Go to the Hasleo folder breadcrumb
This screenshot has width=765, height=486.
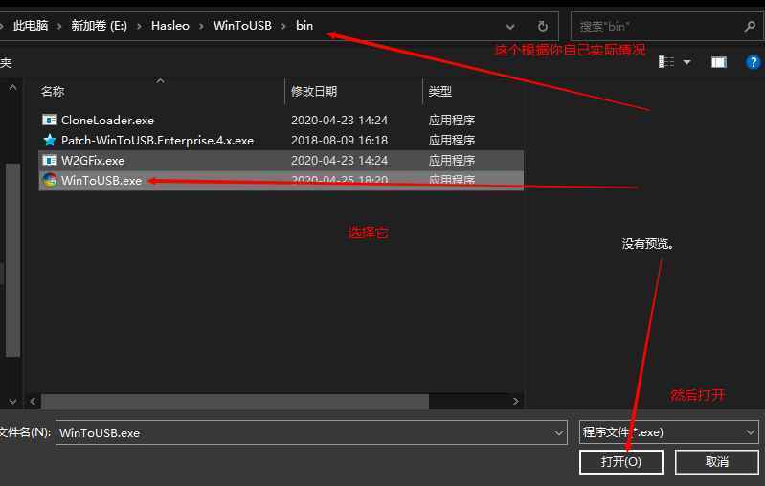tap(170, 25)
